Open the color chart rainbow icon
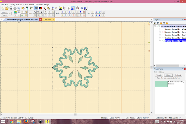The image size is (186, 124). (40, 8)
